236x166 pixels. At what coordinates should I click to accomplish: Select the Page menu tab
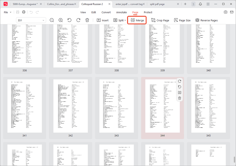click(x=135, y=12)
